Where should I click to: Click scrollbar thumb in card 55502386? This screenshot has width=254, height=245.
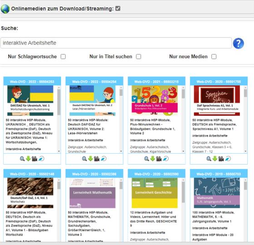(x=121, y=185)
